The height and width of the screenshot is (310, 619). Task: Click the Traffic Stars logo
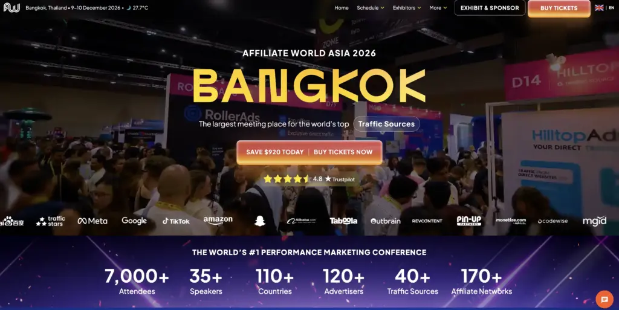[51, 221]
